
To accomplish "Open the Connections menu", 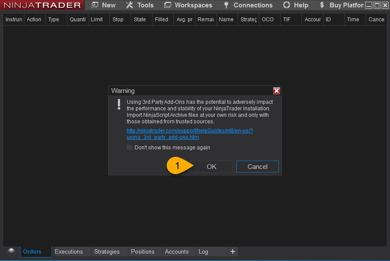I will 248,5.
